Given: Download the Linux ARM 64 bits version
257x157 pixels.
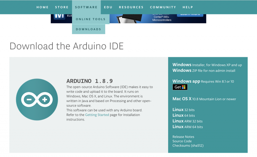Looking at the screenshot, I should [x=188, y=127].
